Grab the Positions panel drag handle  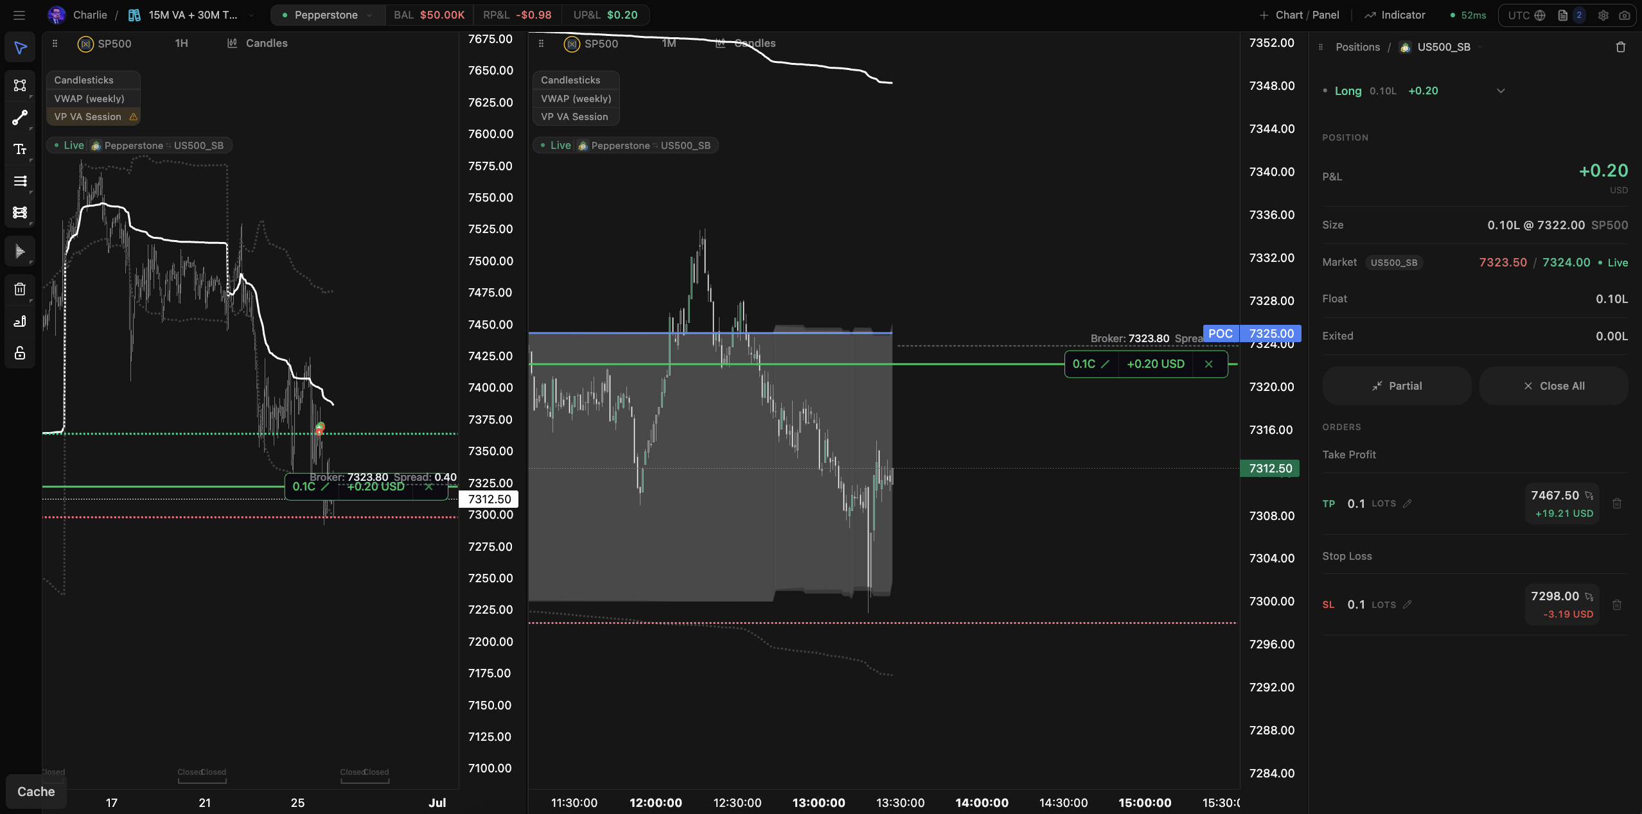pos(1320,47)
